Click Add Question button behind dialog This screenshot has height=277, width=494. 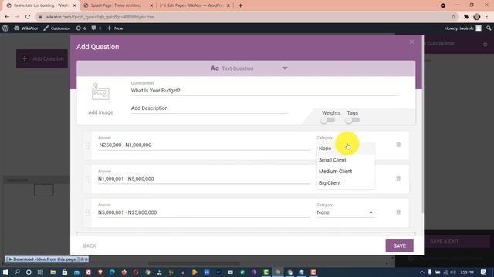[42, 58]
